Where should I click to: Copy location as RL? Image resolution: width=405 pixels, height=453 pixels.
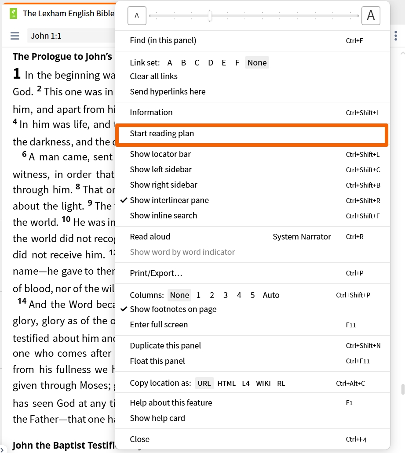click(281, 384)
